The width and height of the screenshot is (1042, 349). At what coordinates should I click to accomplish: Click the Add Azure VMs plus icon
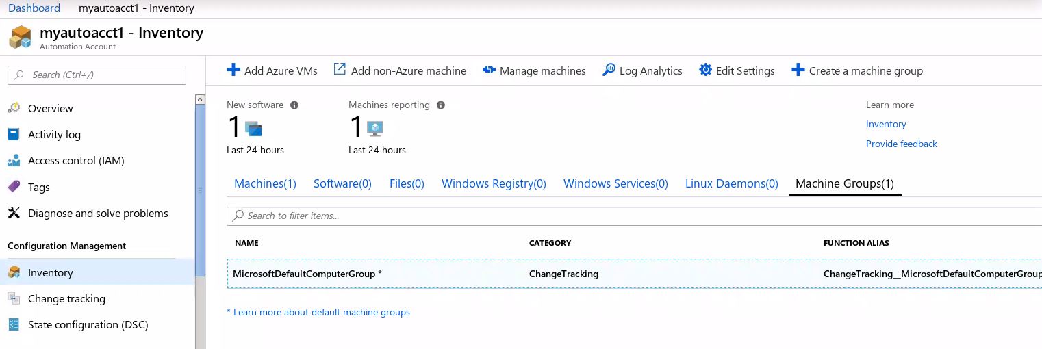click(233, 70)
